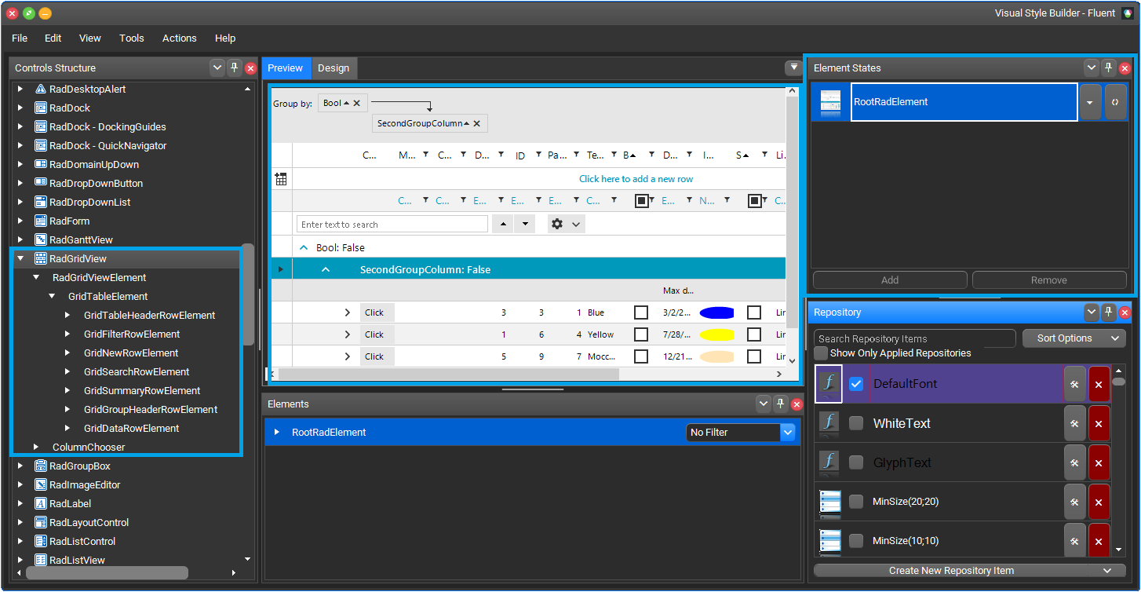1141x592 pixels.
Task: Open the dropdown arrow beside RootRadElement state
Action: pos(1090,102)
